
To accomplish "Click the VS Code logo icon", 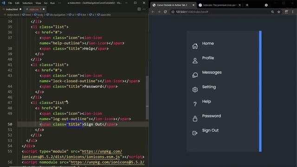I will tap(3, 3).
